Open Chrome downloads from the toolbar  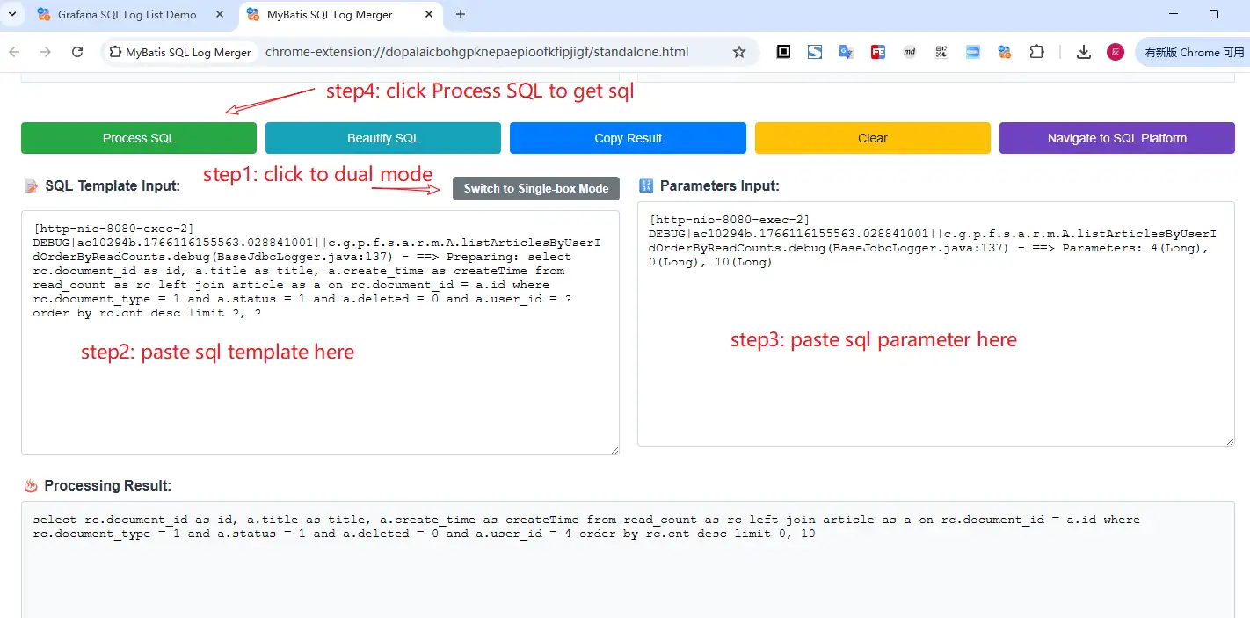point(1084,52)
